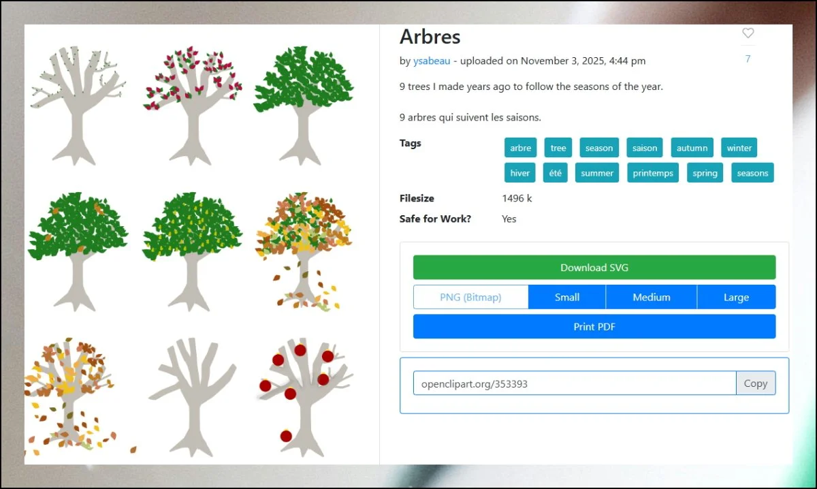Screen dimensions: 817x489
Task: Click the heart favorite icon
Action: 748,33
